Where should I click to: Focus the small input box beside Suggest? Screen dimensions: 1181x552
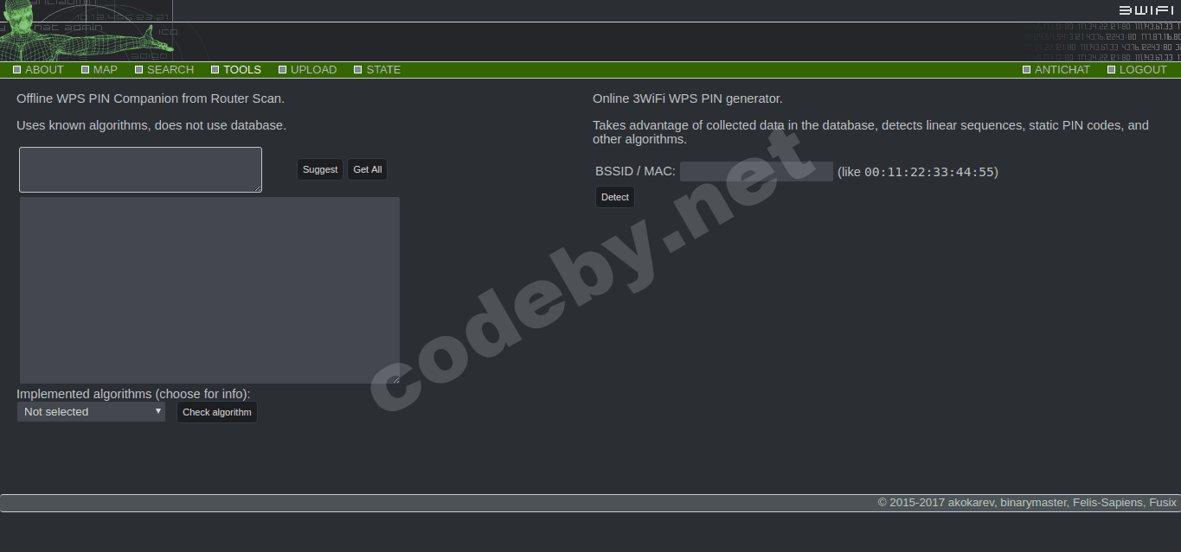pos(140,169)
